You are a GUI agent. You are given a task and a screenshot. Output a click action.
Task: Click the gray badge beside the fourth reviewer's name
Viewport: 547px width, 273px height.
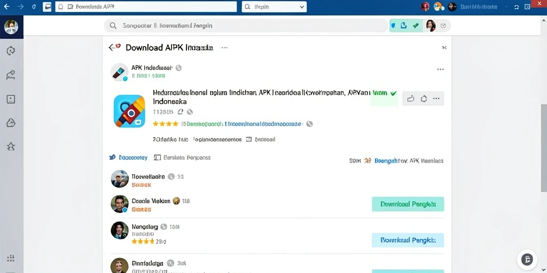click(170, 263)
